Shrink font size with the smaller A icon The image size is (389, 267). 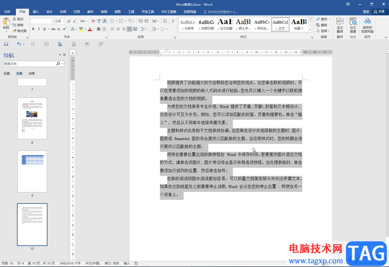click(75, 21)
